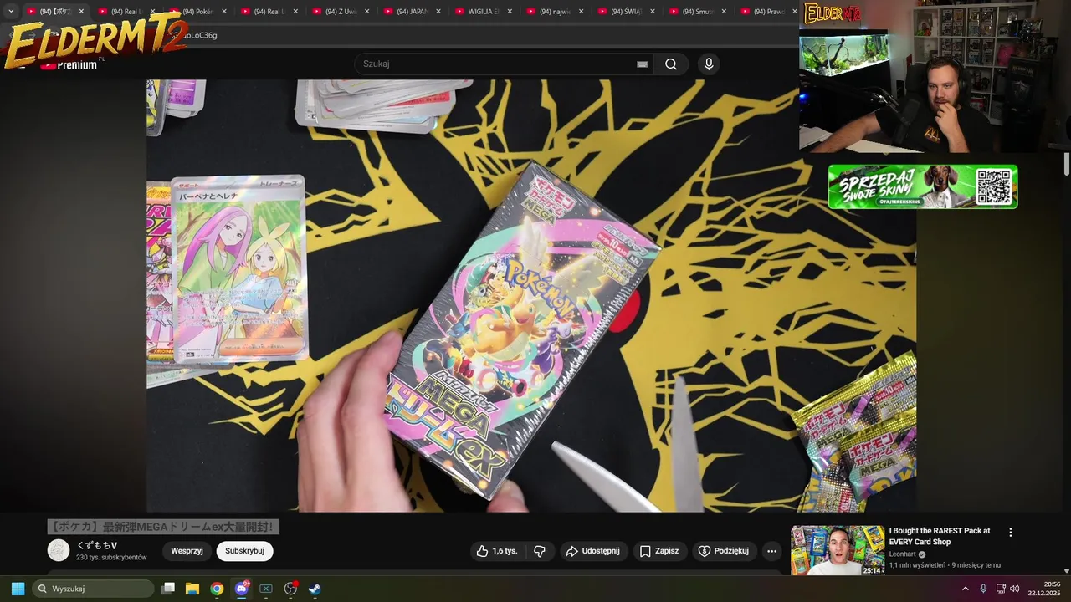
Task: Switch to the najwię browser tab
Action: [x=555, y=12]
